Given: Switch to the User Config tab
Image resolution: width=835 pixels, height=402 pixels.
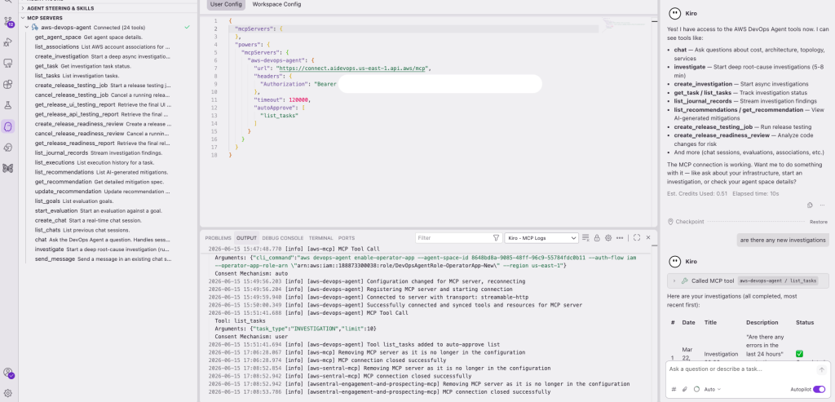Looking at the screenshot, I should [227, 4].
